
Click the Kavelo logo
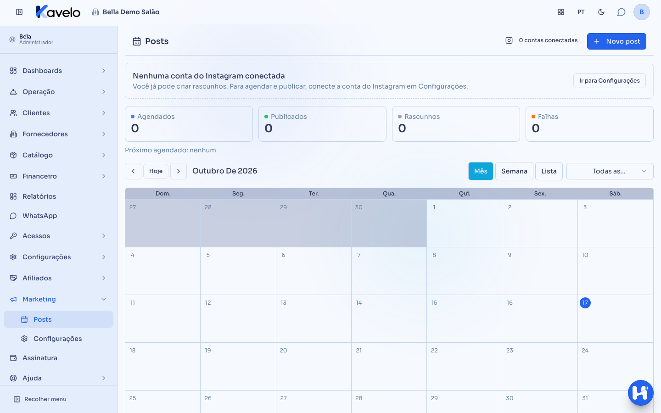click(58, 12)
